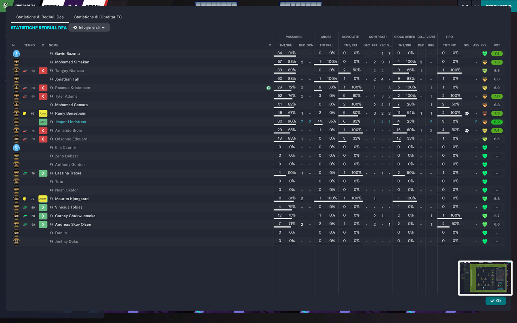Open Gavin Bazunu's player profile link

click(67, 54)
